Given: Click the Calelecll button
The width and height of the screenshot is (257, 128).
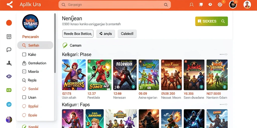Looking at the screenshot, I should pyautogui.click(x=127, y=34).
